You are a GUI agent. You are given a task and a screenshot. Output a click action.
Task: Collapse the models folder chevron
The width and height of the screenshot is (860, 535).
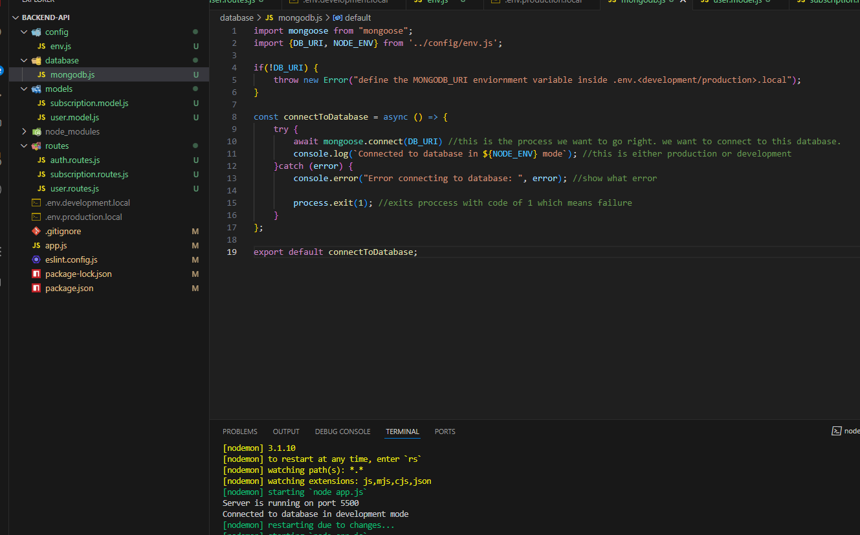(25, 89)
